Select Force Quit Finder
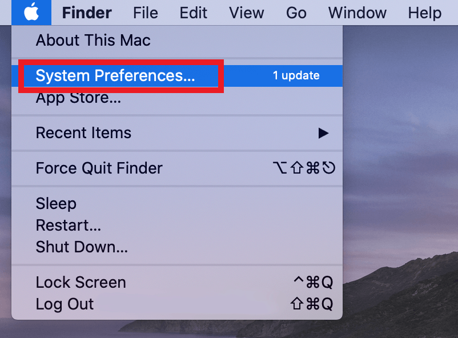 click(x=99, y=168)
